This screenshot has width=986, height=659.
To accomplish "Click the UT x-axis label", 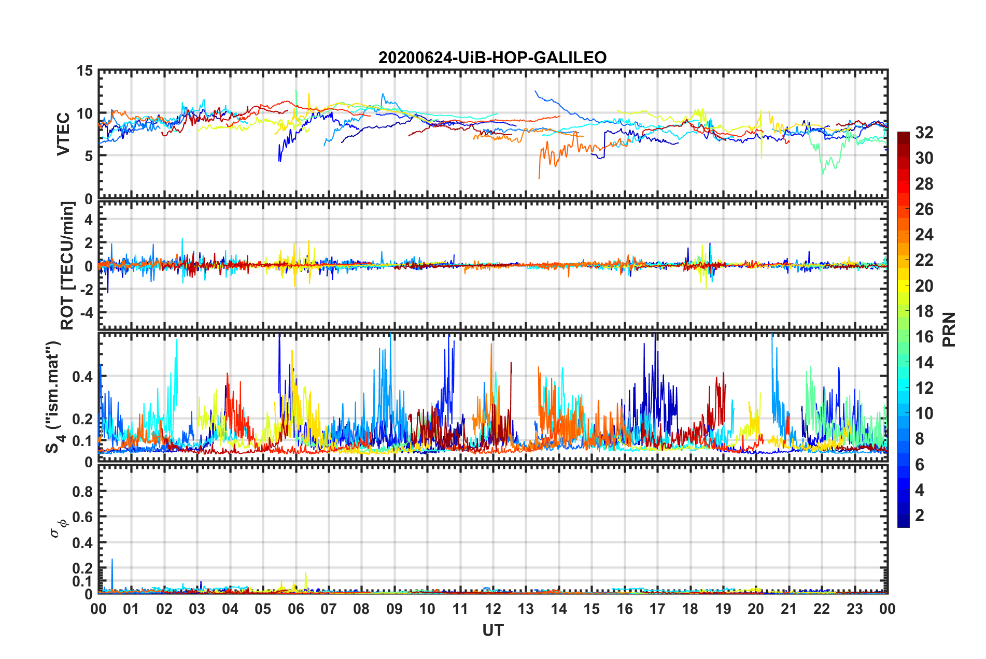I will (493, 630).
